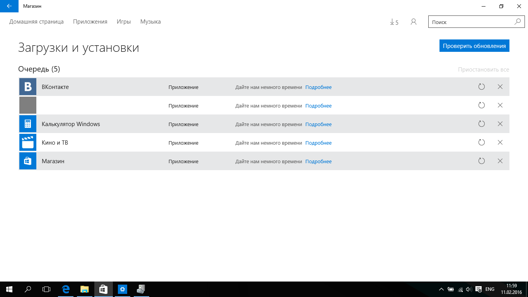Screen dimensions: 528x297
Task: Open the Windows Start menu
Action: point(9,289)
